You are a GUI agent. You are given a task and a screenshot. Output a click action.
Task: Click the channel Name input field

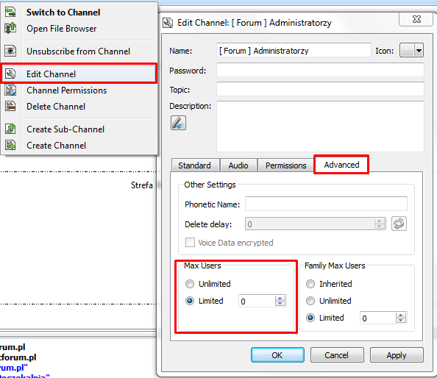294,51
